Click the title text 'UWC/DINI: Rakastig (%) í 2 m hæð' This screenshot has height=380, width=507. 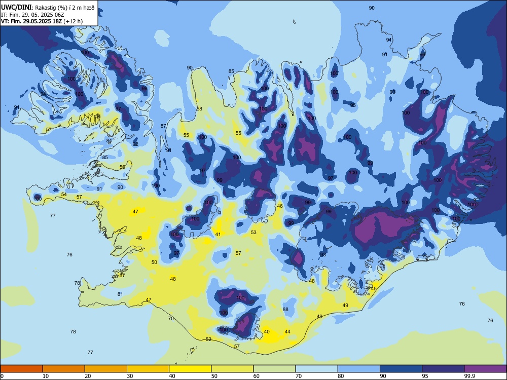tap(48, 7)
